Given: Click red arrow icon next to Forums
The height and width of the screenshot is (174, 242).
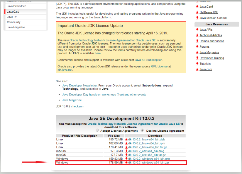Looking at the screenshot, I should (x=197, y=46).
